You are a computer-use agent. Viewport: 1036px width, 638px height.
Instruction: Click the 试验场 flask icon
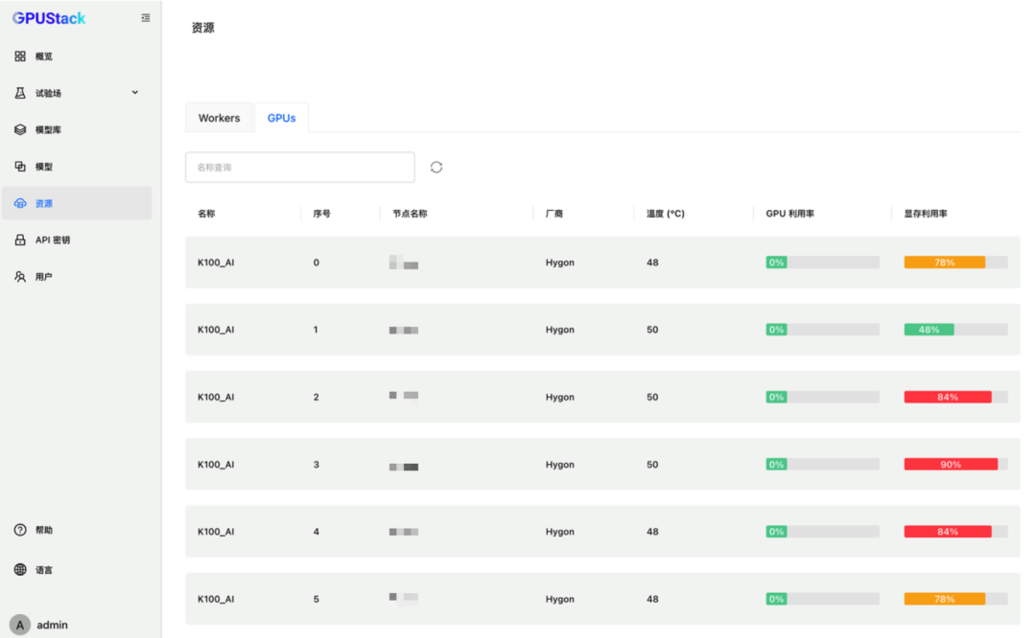coord(20,93)
